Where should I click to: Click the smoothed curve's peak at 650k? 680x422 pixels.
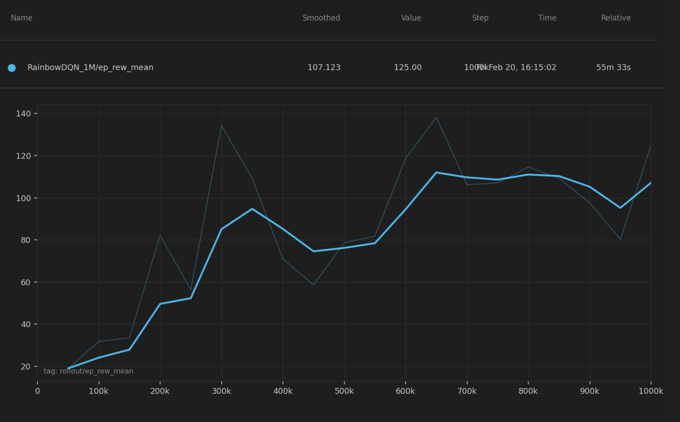click(x=436, y=173)
